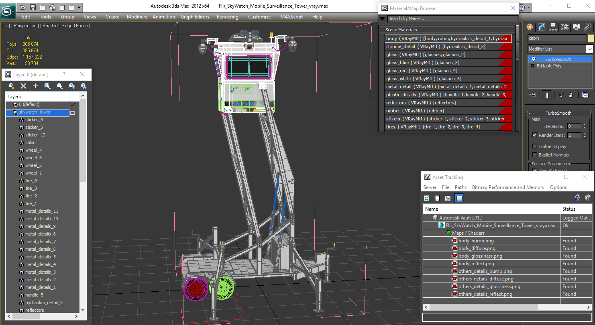Switch Asset Tracking to Table View icon
This screenshot has width=595, height=325.
coord(459,198)
